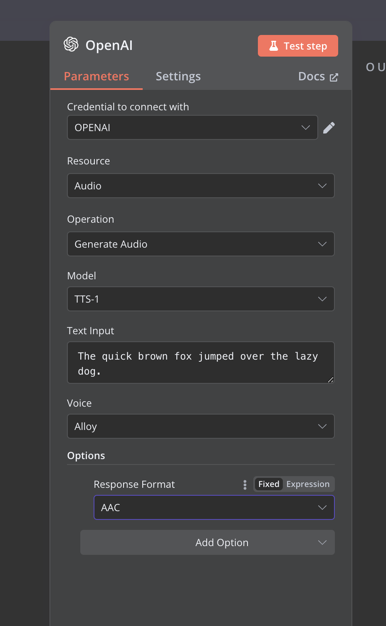Image resolution: width=386 pixels, height=626 pixels.
Task: Run the Test step button
Action: [298, 46]
